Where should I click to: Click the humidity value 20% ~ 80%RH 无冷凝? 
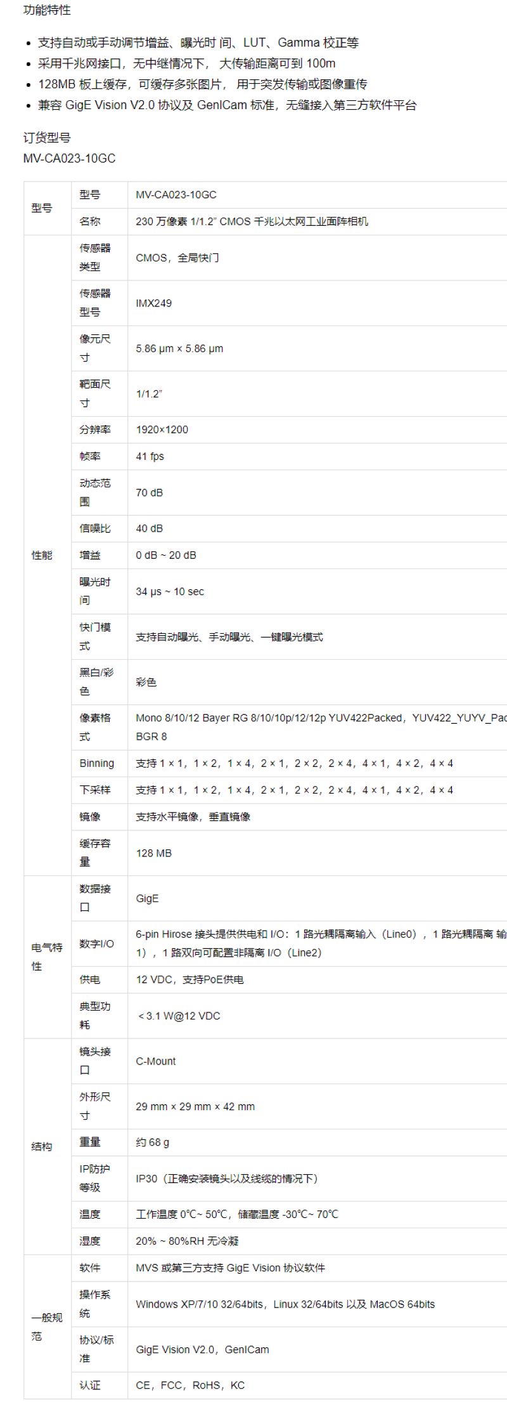tap(187, 1241)
